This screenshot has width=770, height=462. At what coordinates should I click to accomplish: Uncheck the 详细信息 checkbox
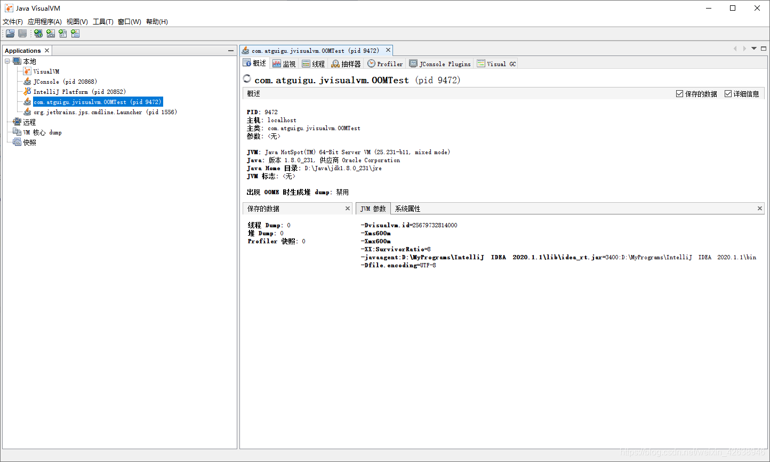[728, 93]
